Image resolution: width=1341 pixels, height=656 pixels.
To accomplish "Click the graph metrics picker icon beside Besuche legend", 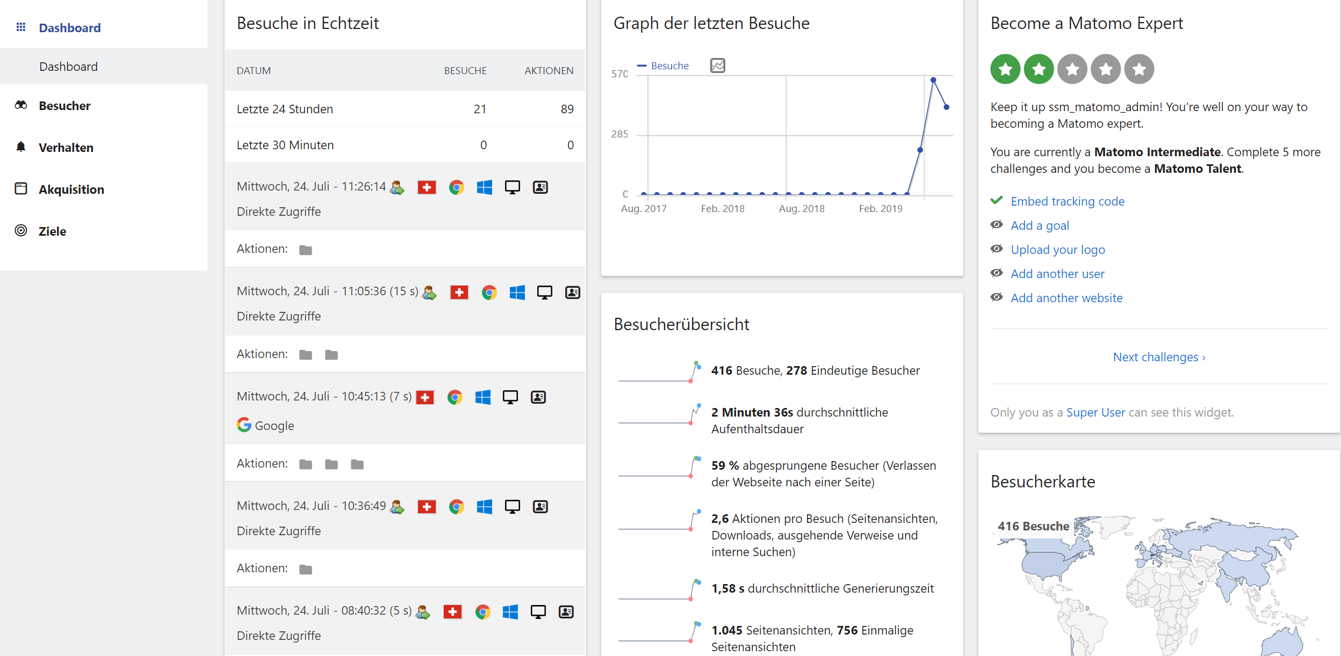I will (718, 65).
